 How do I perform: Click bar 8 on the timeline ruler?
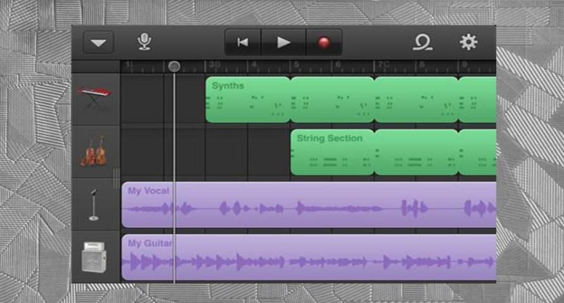(x=420, y=66)
